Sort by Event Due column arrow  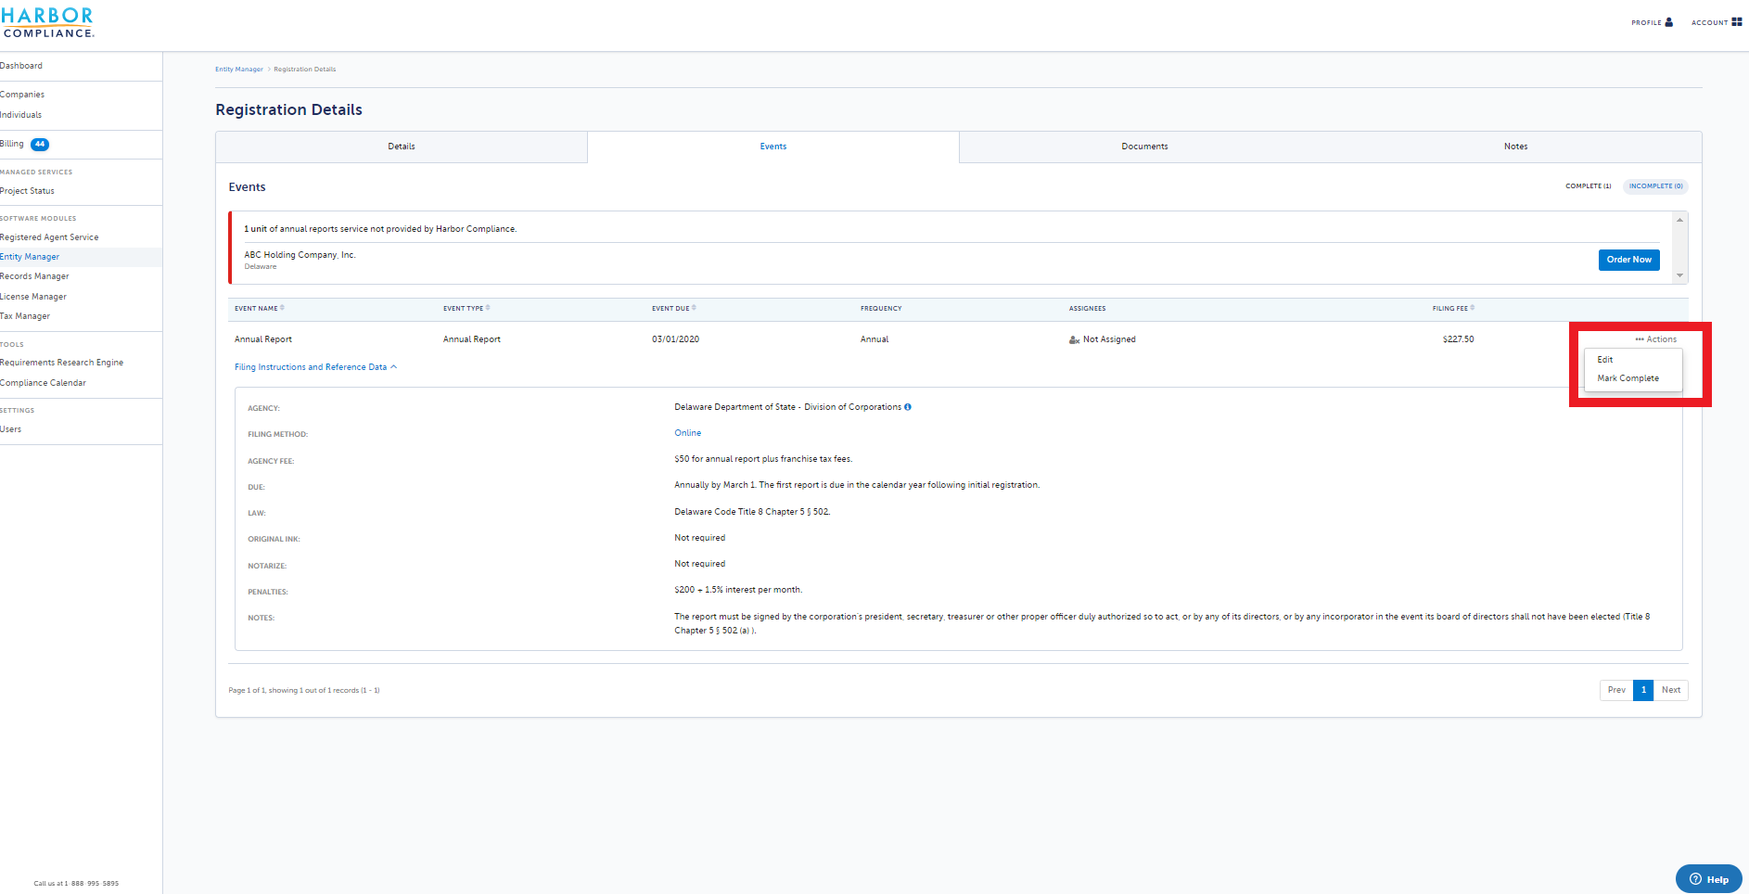pyautogui.click(x=694, y=308)
